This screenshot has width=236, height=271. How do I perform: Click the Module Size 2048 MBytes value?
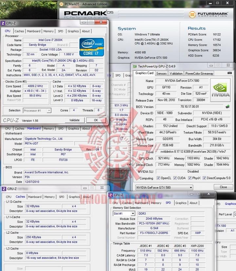click(154, 219)
